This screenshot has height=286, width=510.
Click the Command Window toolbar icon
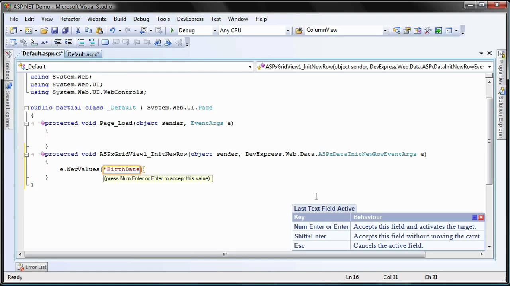[x=449, y=30]
